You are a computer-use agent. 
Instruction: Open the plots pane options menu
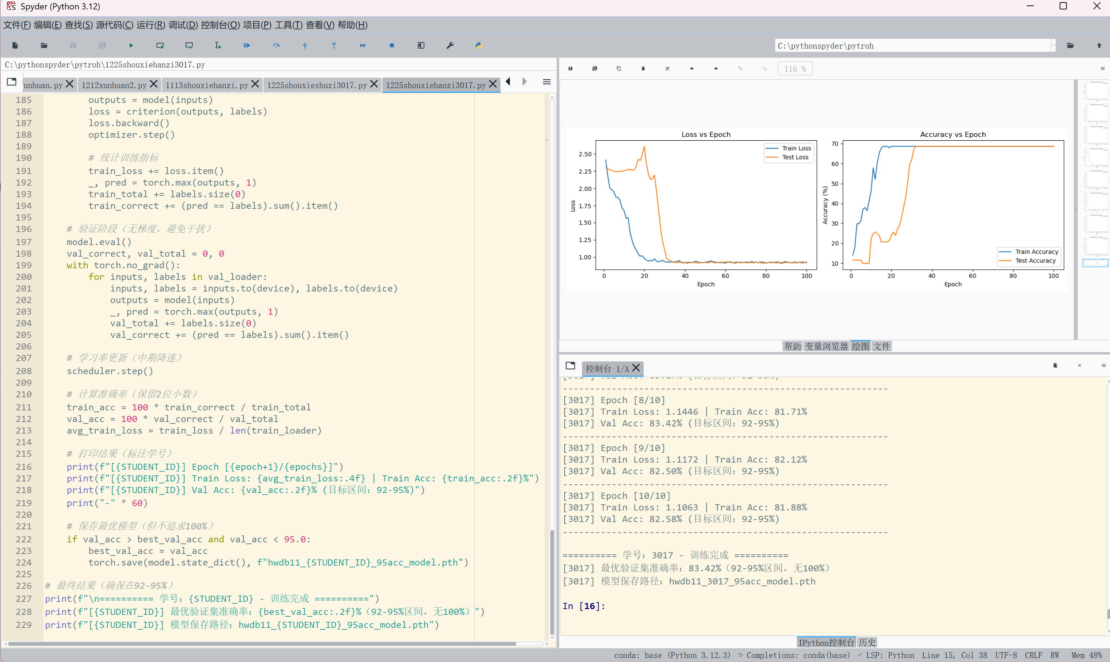(x=1102, y=69)
